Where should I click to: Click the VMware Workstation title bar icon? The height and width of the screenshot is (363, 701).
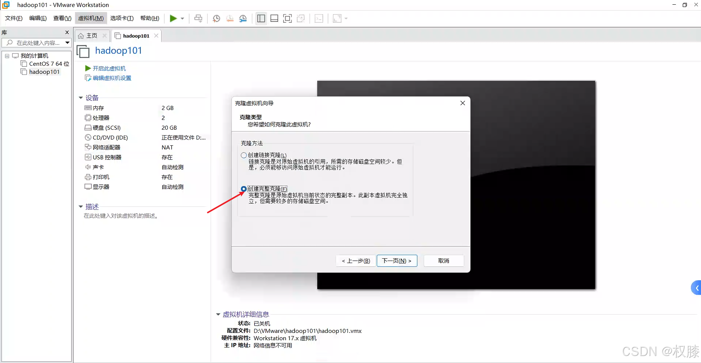(x=6, y=5)
